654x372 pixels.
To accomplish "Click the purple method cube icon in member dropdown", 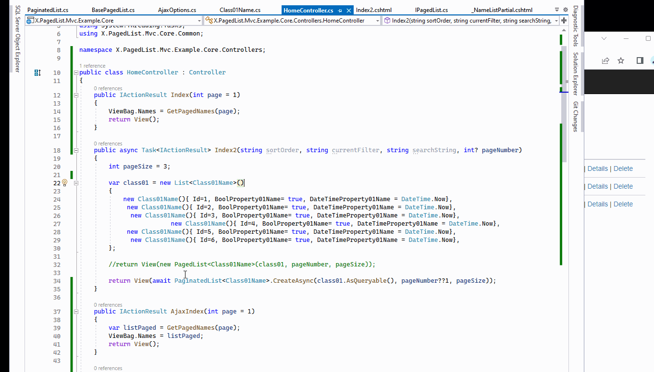I will pos(387,21).
